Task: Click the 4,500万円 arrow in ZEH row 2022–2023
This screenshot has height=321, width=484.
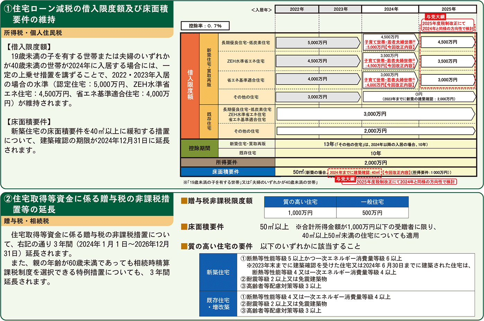Action: click(318, 61)
